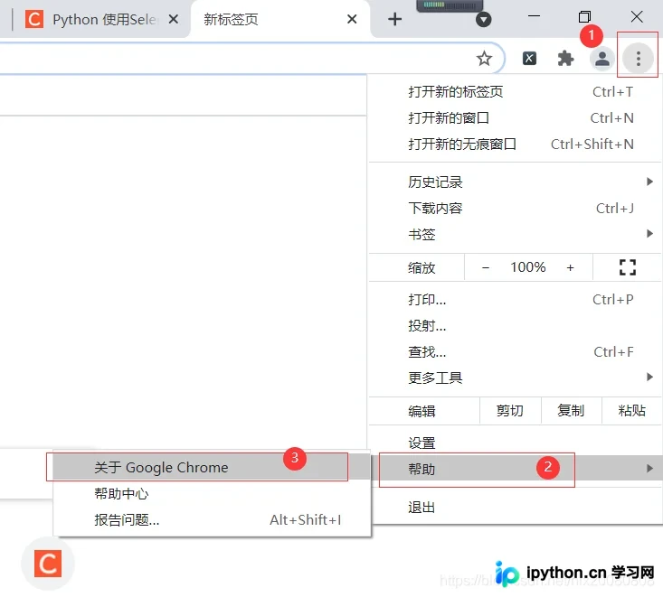
Task: Open the Extensions puzzle icon
Action: point(565,59)
